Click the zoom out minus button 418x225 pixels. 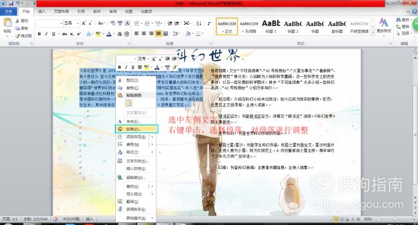(379, 219)
